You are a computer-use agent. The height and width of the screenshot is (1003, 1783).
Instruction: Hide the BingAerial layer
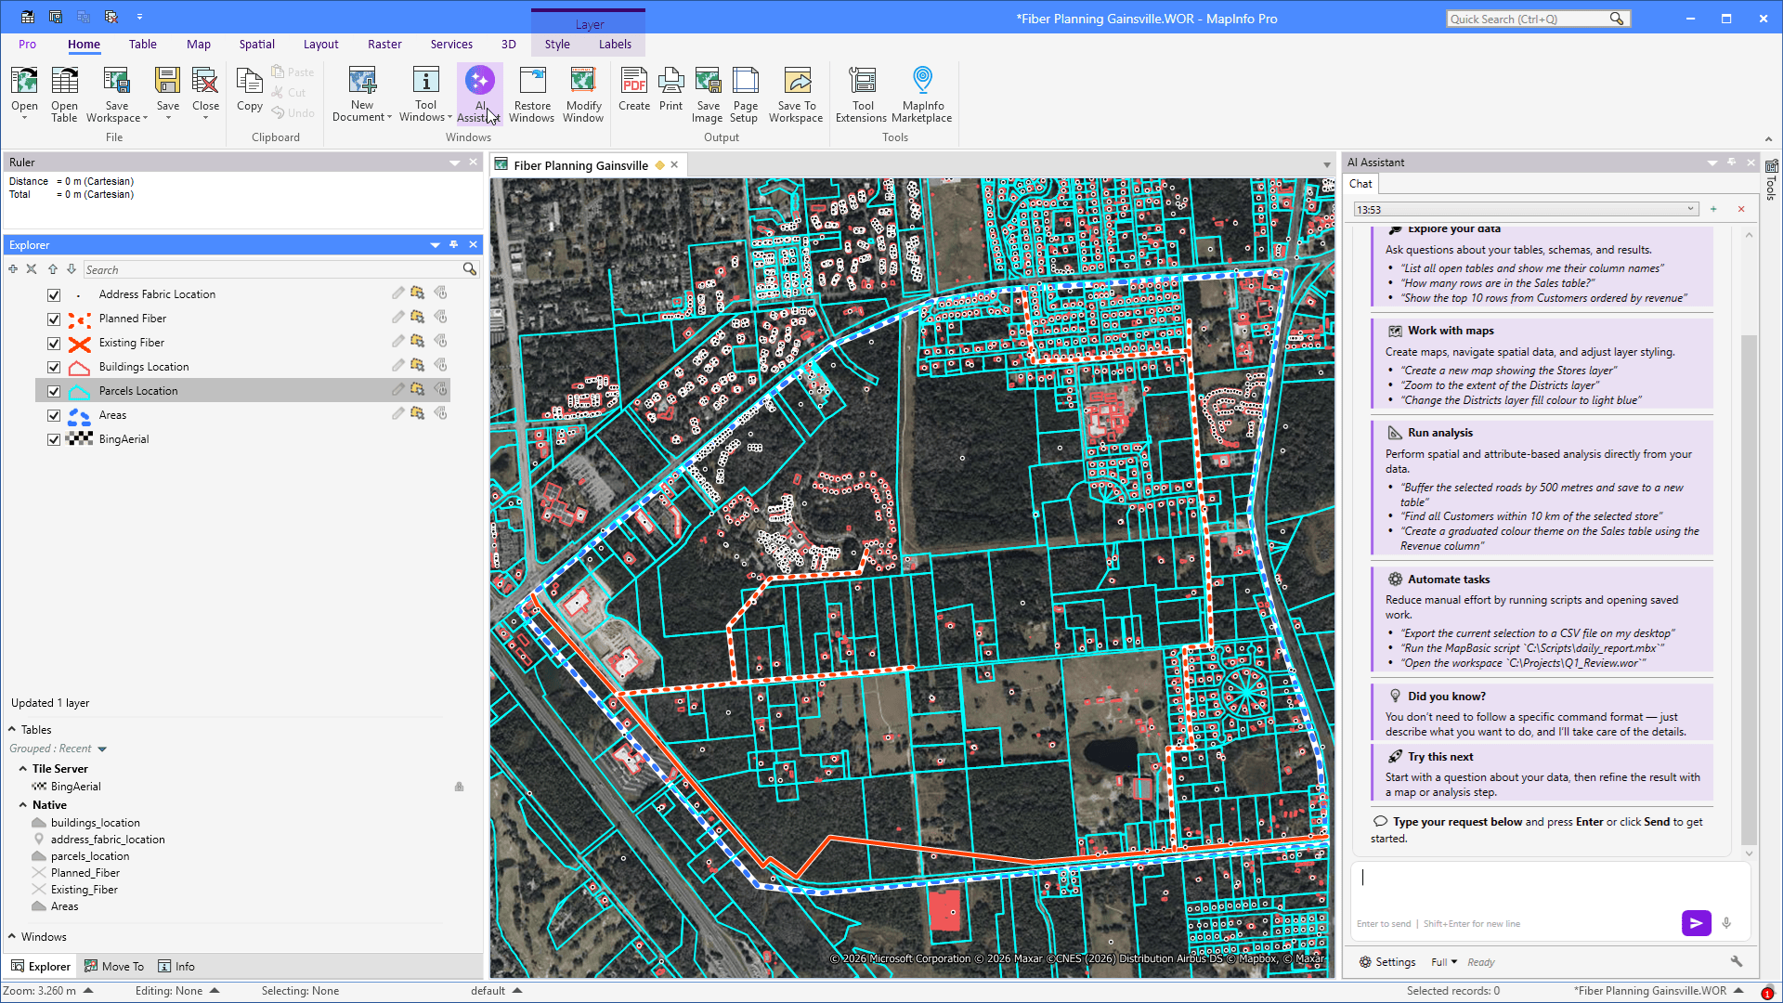pos(54,439)
